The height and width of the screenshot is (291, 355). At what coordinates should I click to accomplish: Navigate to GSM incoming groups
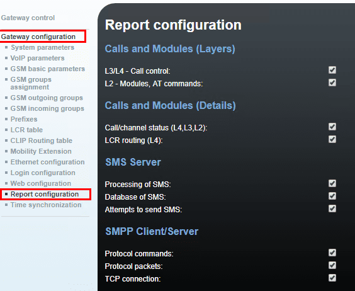47,108
